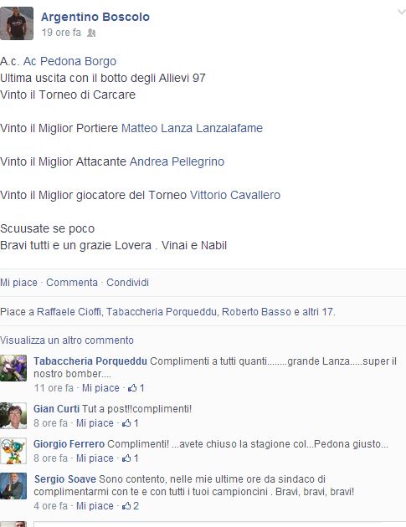This screenshot has width=406, height=527.
Task: Share the post via Condividi
Action: pyautogui.click(x=128, y=283)
